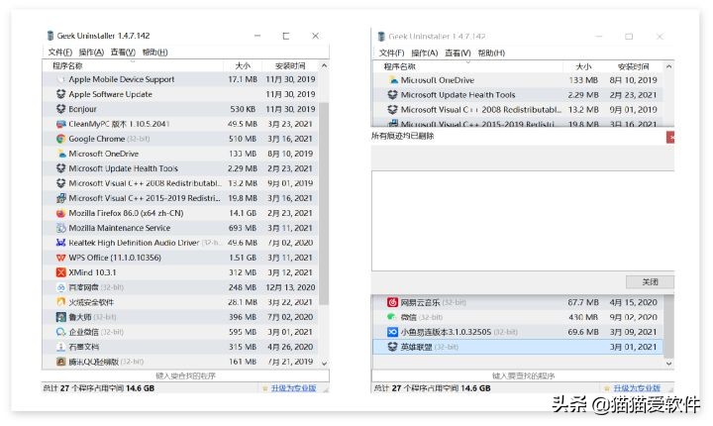The width and height of the screenshot is (713, 426).
Task: Click the Mozilla Firefox 86.0 icon
Action: (60, 213)
